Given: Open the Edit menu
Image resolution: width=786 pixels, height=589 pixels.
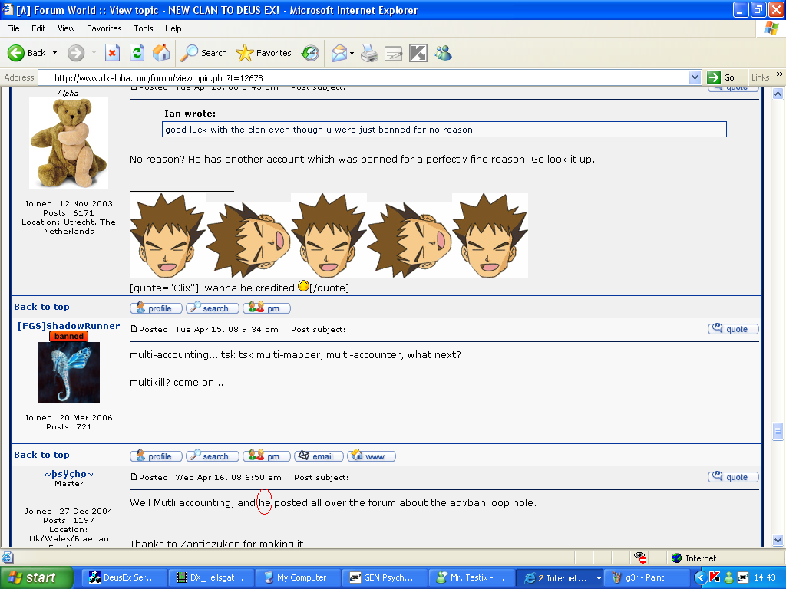Looking at the screenshot, I should click(38, 28).
